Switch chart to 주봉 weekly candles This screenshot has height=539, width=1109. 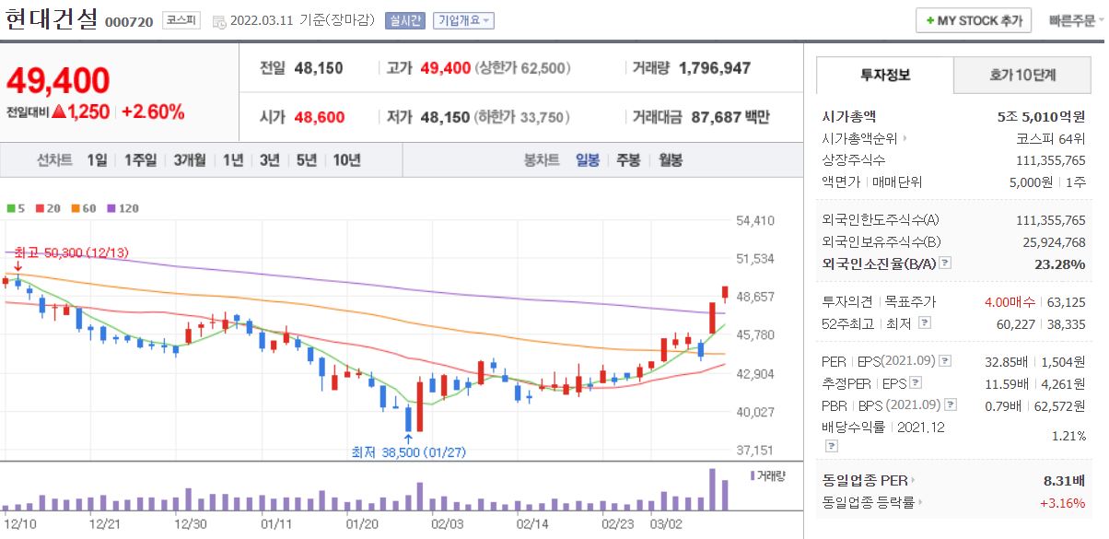coord(626,158)
